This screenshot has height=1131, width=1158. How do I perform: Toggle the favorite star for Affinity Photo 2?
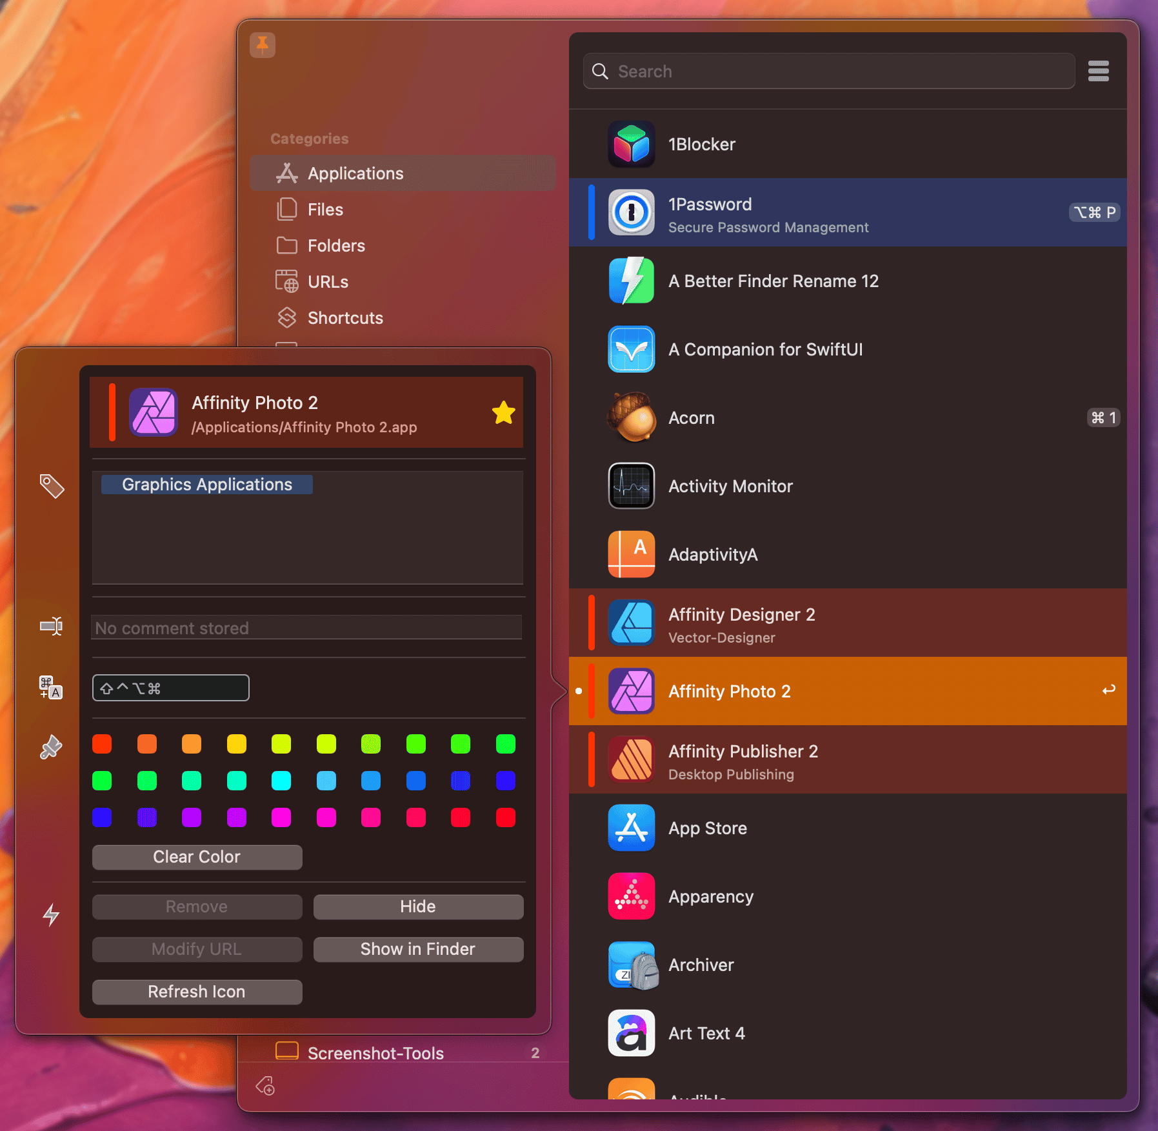(503, 413)
